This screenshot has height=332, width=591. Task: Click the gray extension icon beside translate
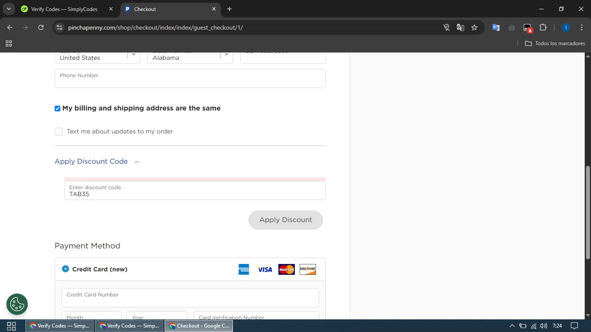512,28
